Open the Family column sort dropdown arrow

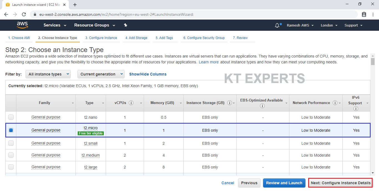pos(73,103)
